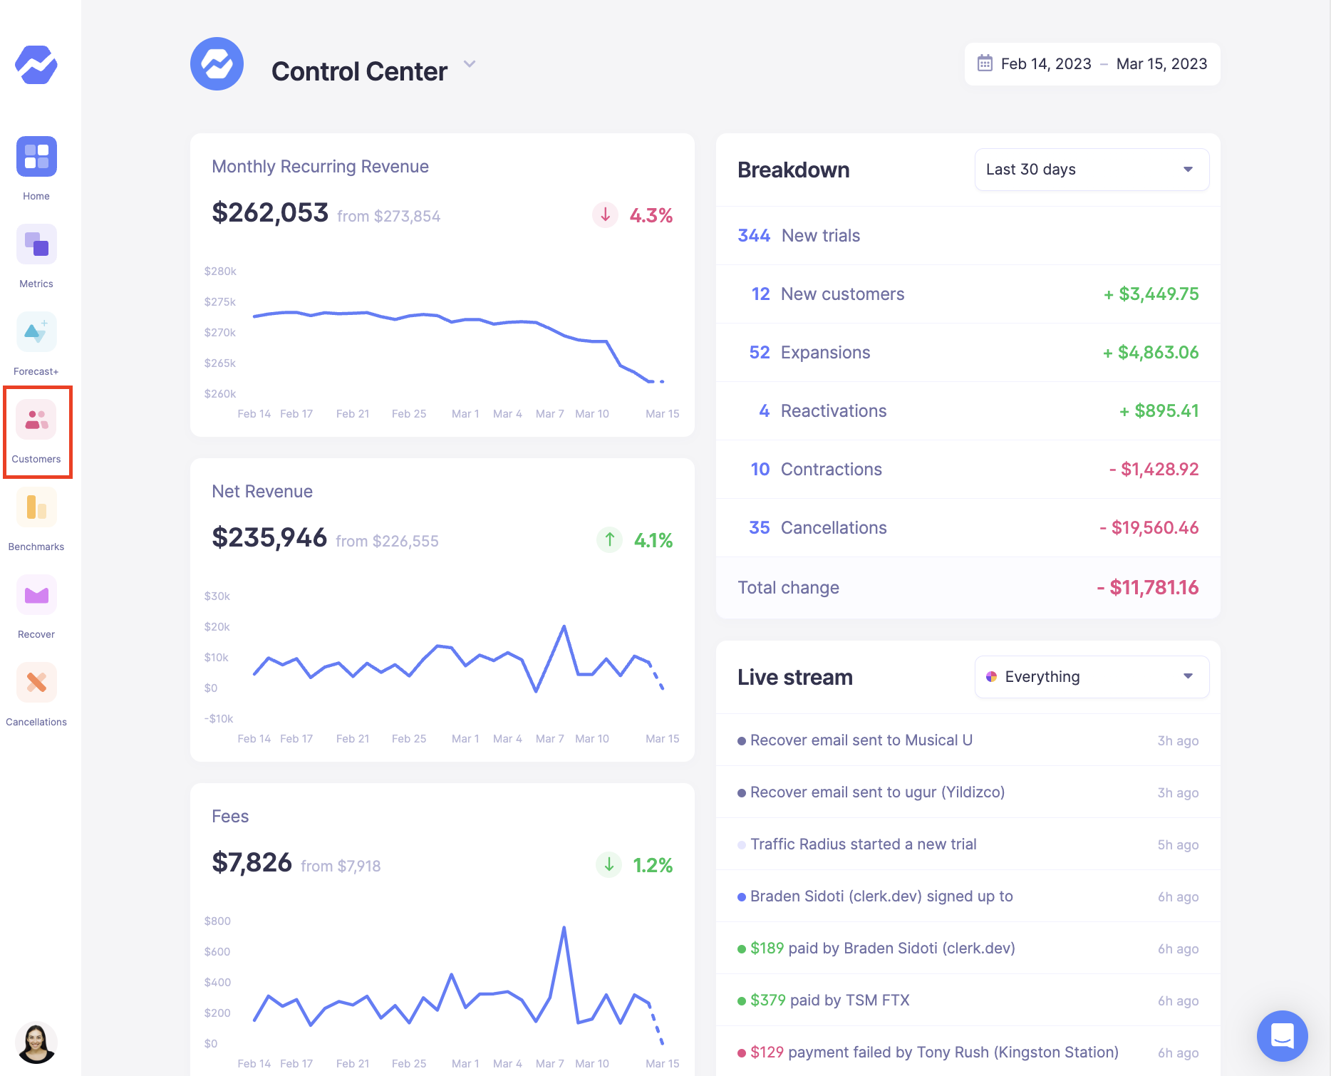Open the Home dashboard icon

36,157
